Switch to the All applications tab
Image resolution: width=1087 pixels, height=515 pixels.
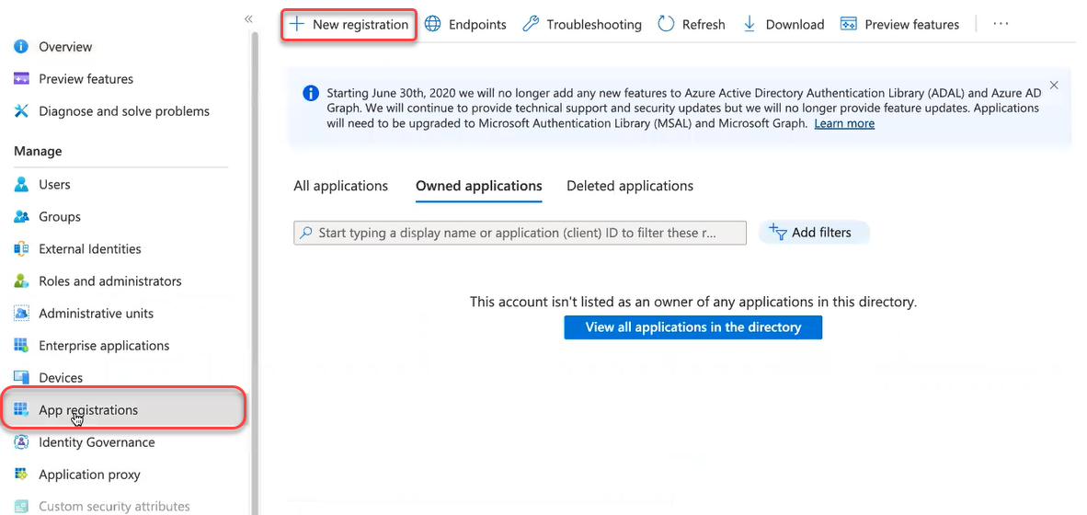[340, 186]
